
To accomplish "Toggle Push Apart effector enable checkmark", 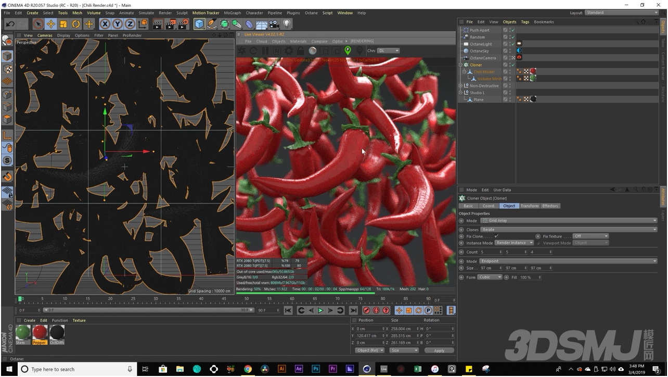I will pyautogui.click(x=512, y=30).
